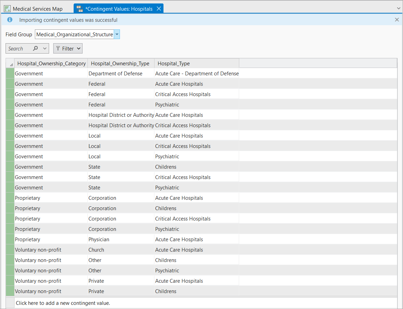
Task: Click here to add a new contingent value
Action: point(63,303)
